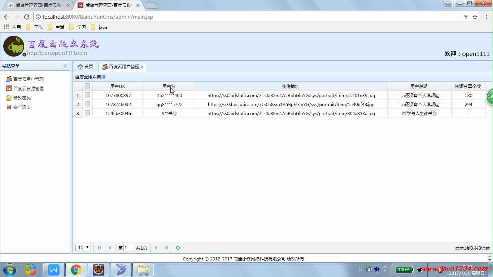Go to previous page icon
Image resolution: width=493 pixels, height=277 pixels.
click(x=110, y=248)
